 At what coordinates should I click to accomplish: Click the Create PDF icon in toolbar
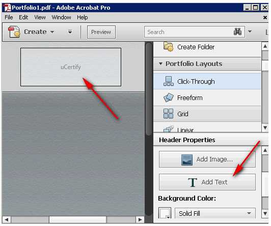[14, 31]
